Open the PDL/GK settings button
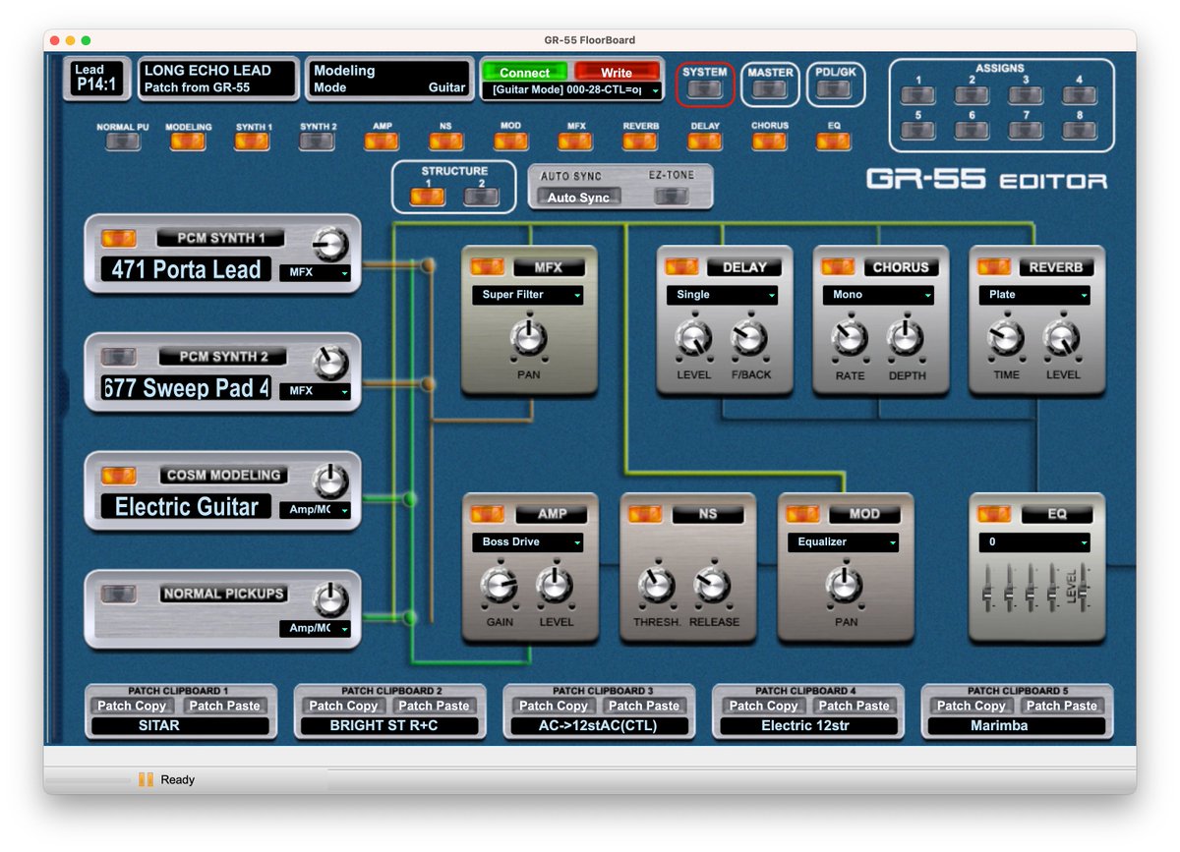Screen dimensions: 1180x852 click(x=834, y=89)
